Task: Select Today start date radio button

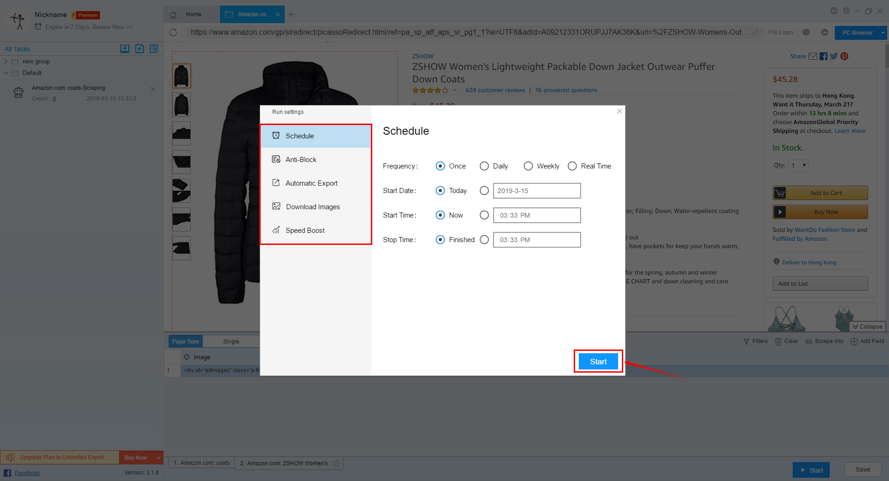Action: 440,191
